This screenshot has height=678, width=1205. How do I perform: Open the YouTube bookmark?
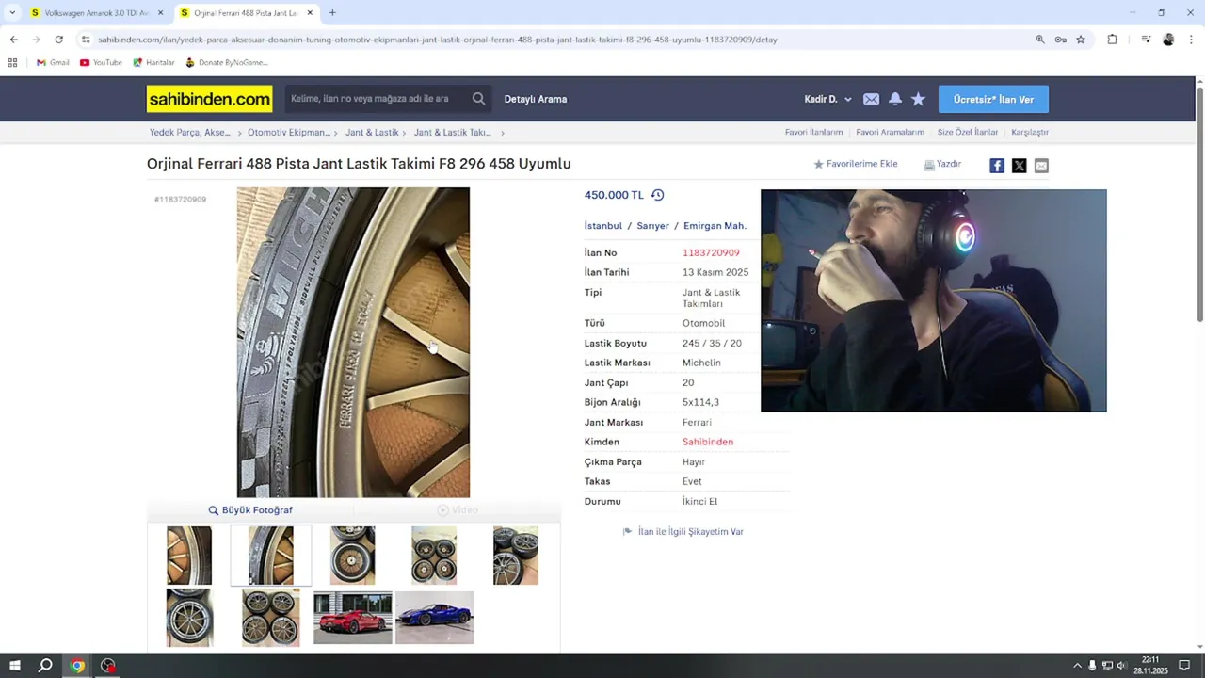[x=101, y=62]
